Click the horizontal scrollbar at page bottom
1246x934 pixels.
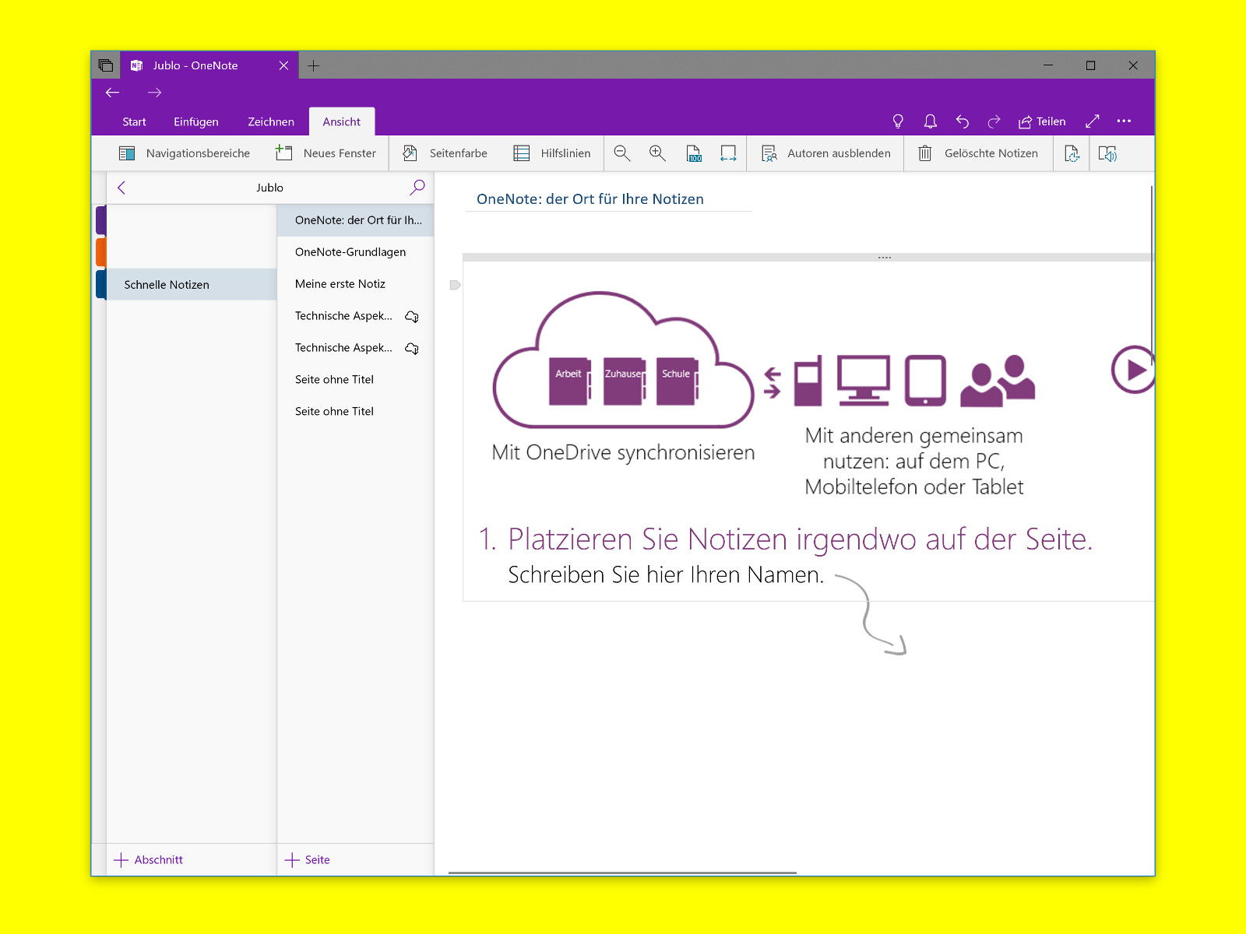(622, 873)
